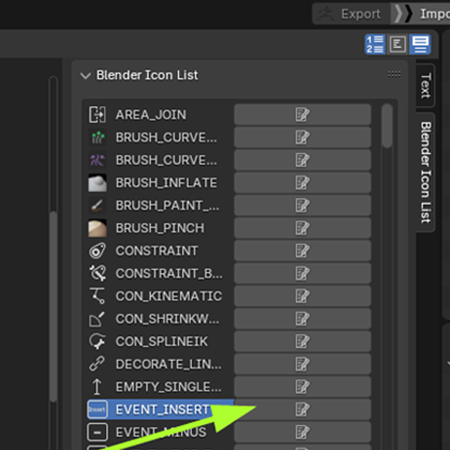The width and height of the screenshot is (450, 450).
Task: Click copy button in CON_SPLINEIK row
Action: pos(302,341)
